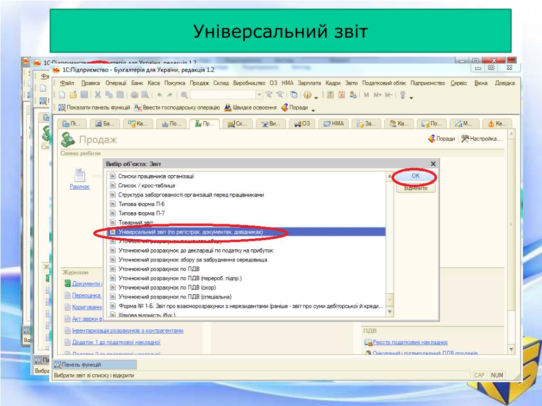Click the large Продаж section icon
The image size is (542, 406).
(68, 139)
